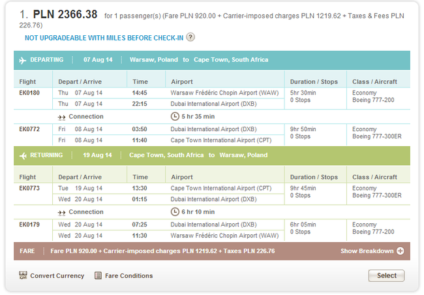Click clock icon beside 5 hr 35 min
The width and height of the screenshot is (424, 295).
click(174, 117)
